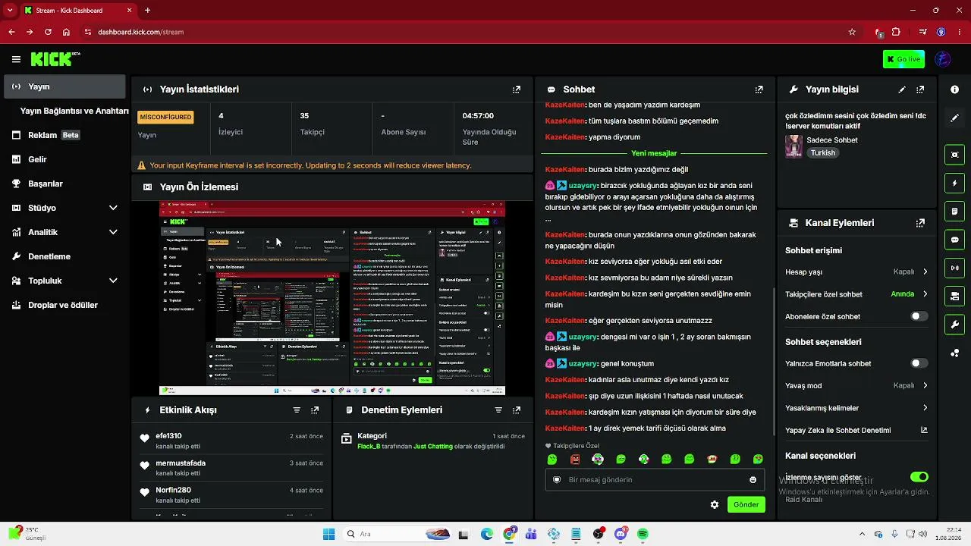Open Droplar ve ödüller page
The height and width of the screenshot is (546, 971).
pyautogui.click(x=64, y=305)
